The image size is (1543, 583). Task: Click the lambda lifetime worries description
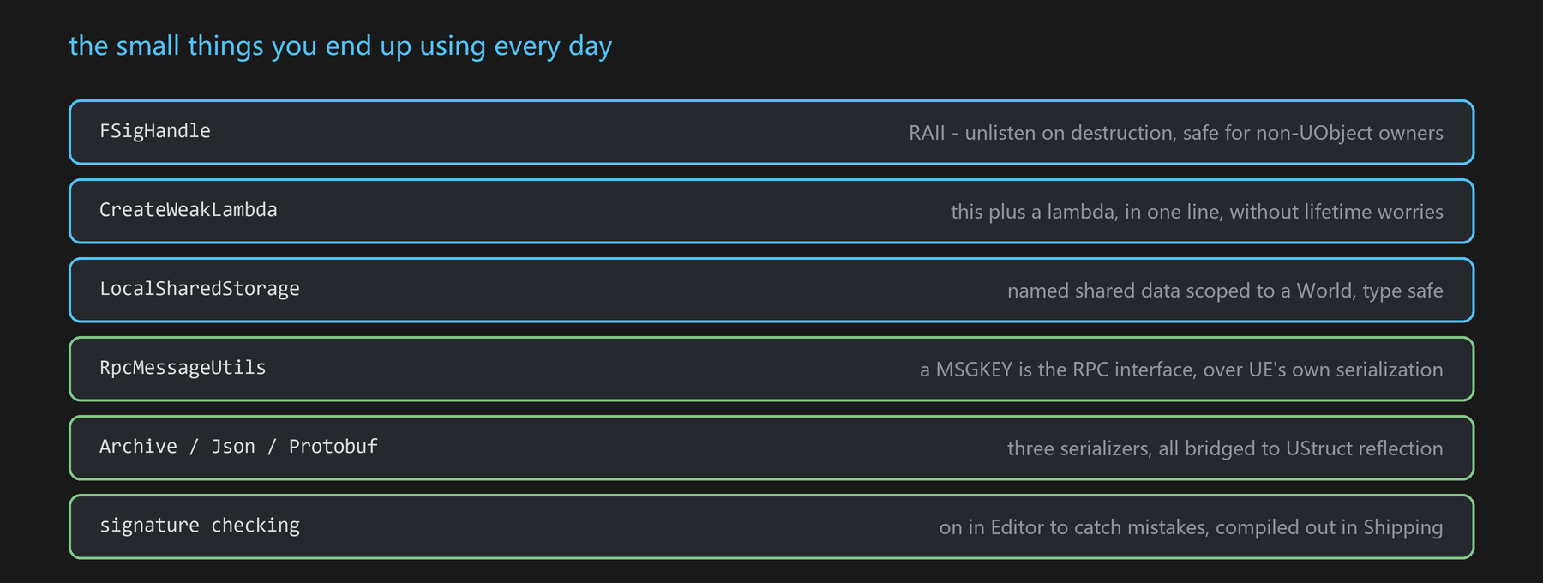(x=1197, y=212)
